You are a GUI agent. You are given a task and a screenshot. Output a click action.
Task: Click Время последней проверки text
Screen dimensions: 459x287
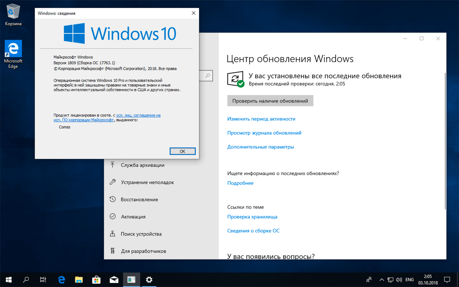297,84
